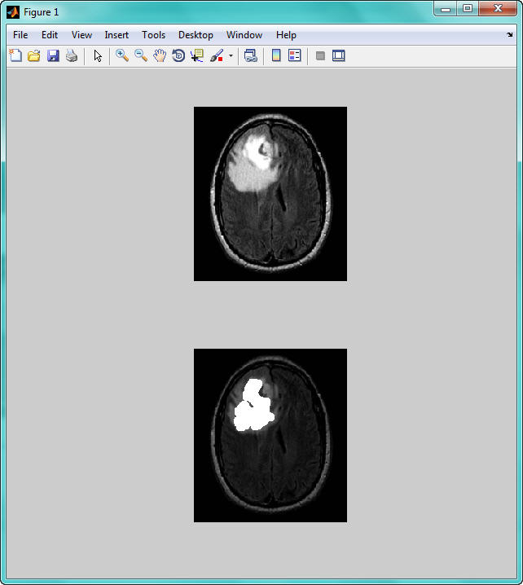Click the Show Plot Tools and Dock icon
This screenshot has height=585, width=523.
(339, 55)
